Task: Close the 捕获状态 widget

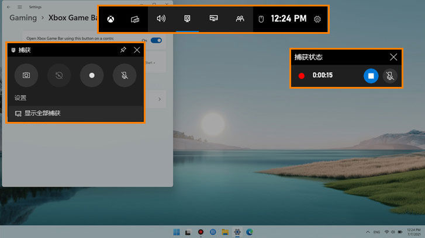Action: (393, 57)
